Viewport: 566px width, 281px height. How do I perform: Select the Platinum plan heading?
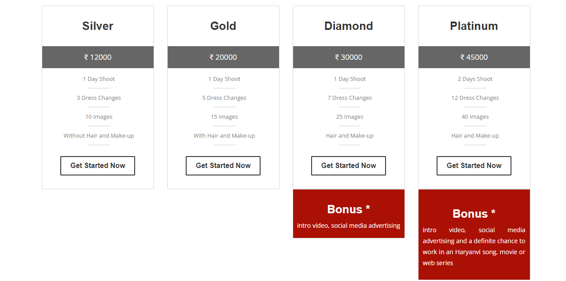[474, 26]
